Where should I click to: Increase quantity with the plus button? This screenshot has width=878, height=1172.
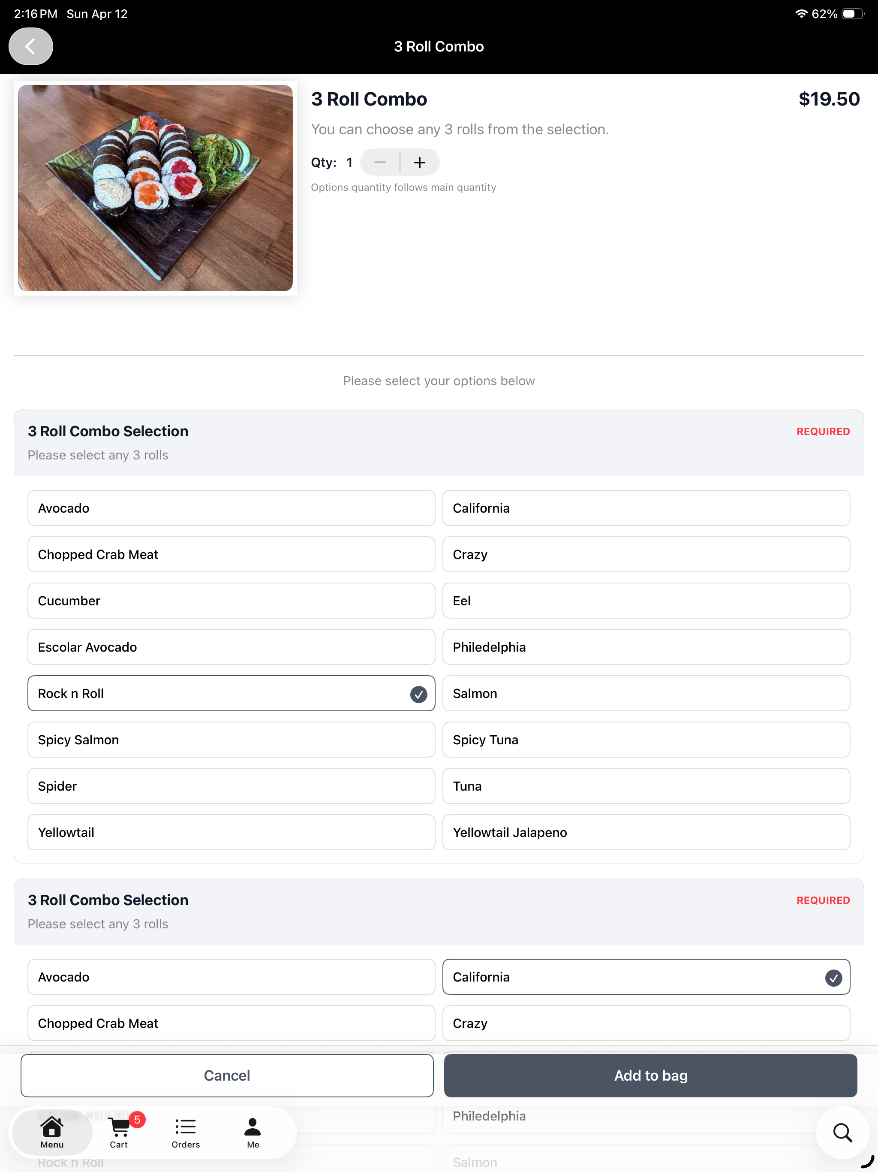(419, 163)
